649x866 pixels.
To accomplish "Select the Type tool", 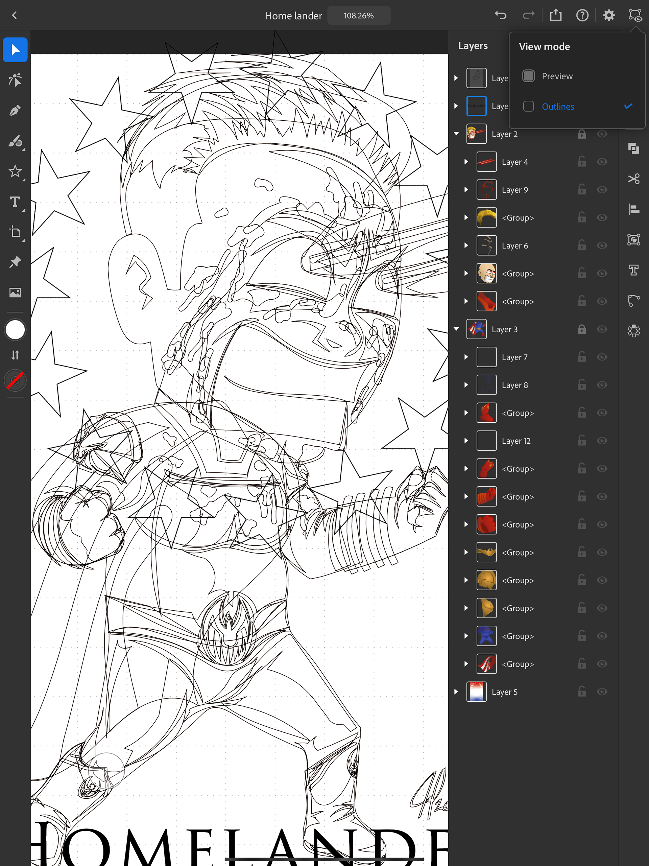I will tap(15, 202).
